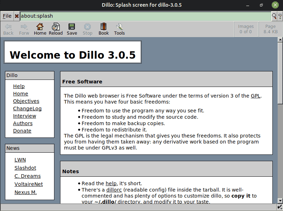The height and width of the screenshot is (211, 283).
Task: Click the Dillo sidebar heading
Action: [12, 75]
